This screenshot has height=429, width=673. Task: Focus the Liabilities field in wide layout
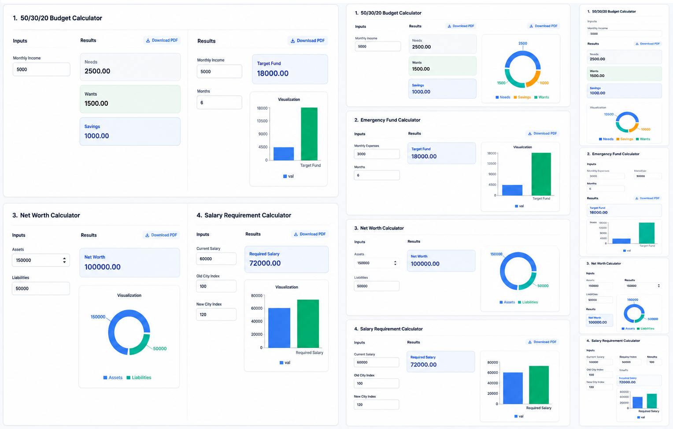(41, 288)
